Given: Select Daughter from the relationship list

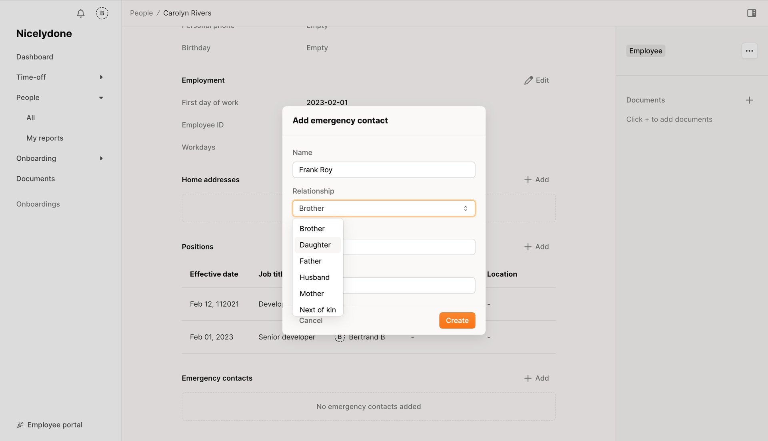Looking at the screenshot, I should point(315,245).
